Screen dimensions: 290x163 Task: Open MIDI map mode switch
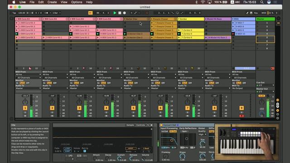(264, 13)
